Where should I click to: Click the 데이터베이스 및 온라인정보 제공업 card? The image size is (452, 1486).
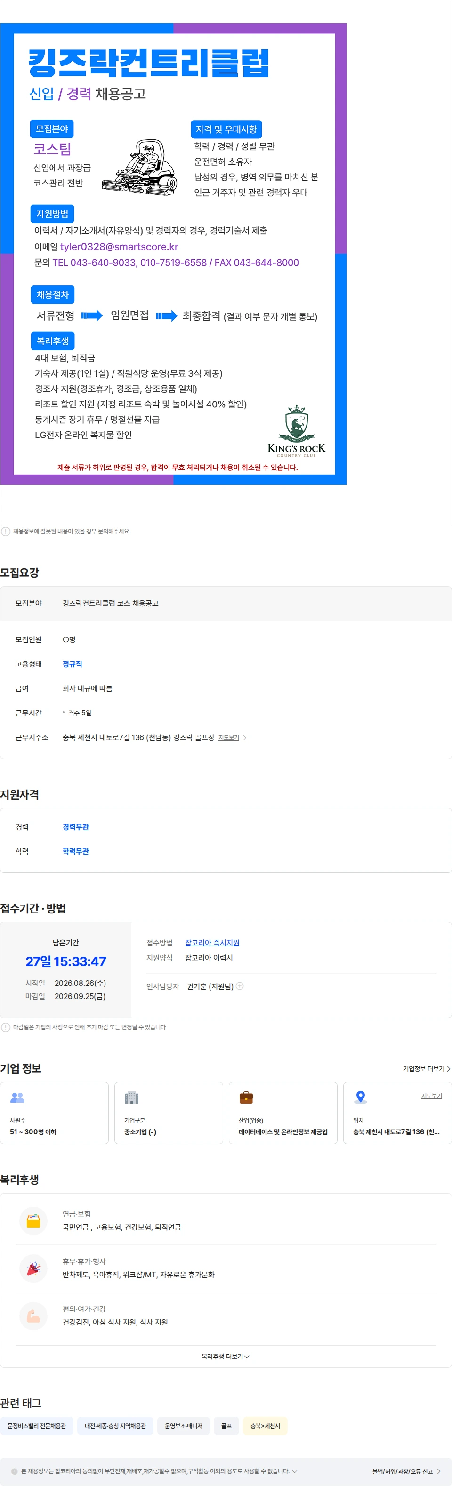(x=283, y=1113)
